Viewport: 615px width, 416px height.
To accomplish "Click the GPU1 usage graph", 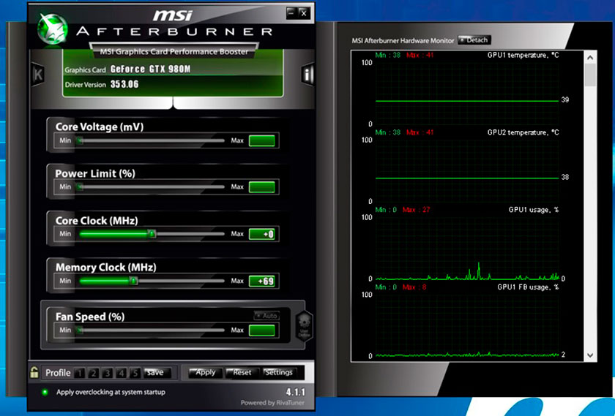I will (x=467, y=248).
